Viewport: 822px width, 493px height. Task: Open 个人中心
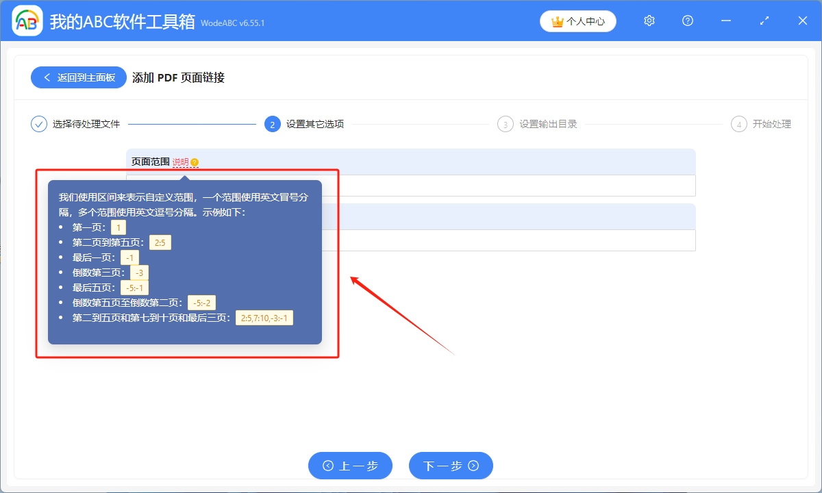(x=578, y=21)
